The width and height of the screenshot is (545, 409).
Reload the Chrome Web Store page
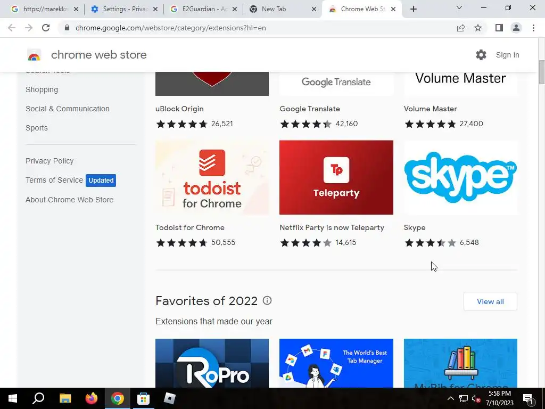[x=46, y=28]
